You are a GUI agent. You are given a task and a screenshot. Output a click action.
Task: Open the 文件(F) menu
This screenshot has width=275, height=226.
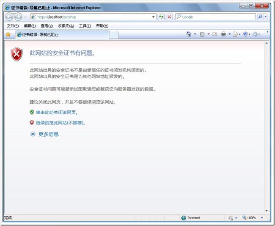[13, 26]
